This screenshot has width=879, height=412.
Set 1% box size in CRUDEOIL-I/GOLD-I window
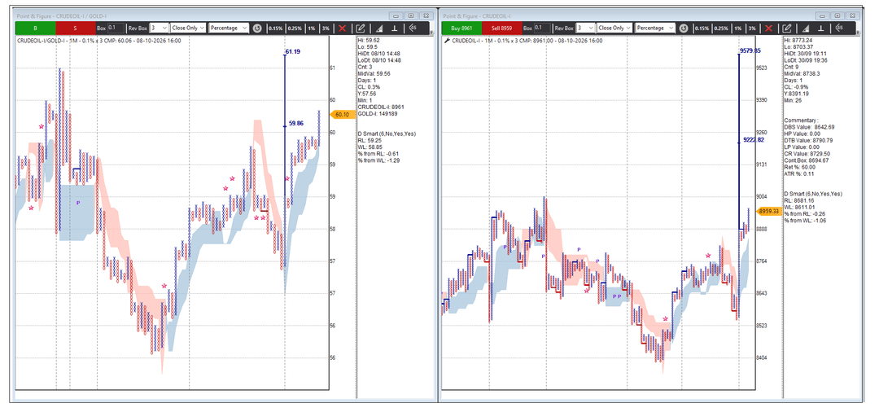coord(311,28)
